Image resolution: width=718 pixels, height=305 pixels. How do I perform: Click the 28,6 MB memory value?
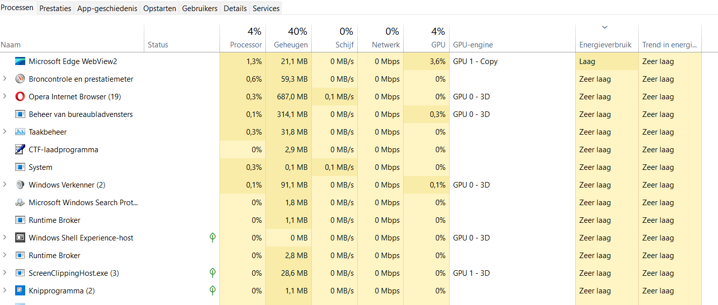click(289, 273)
